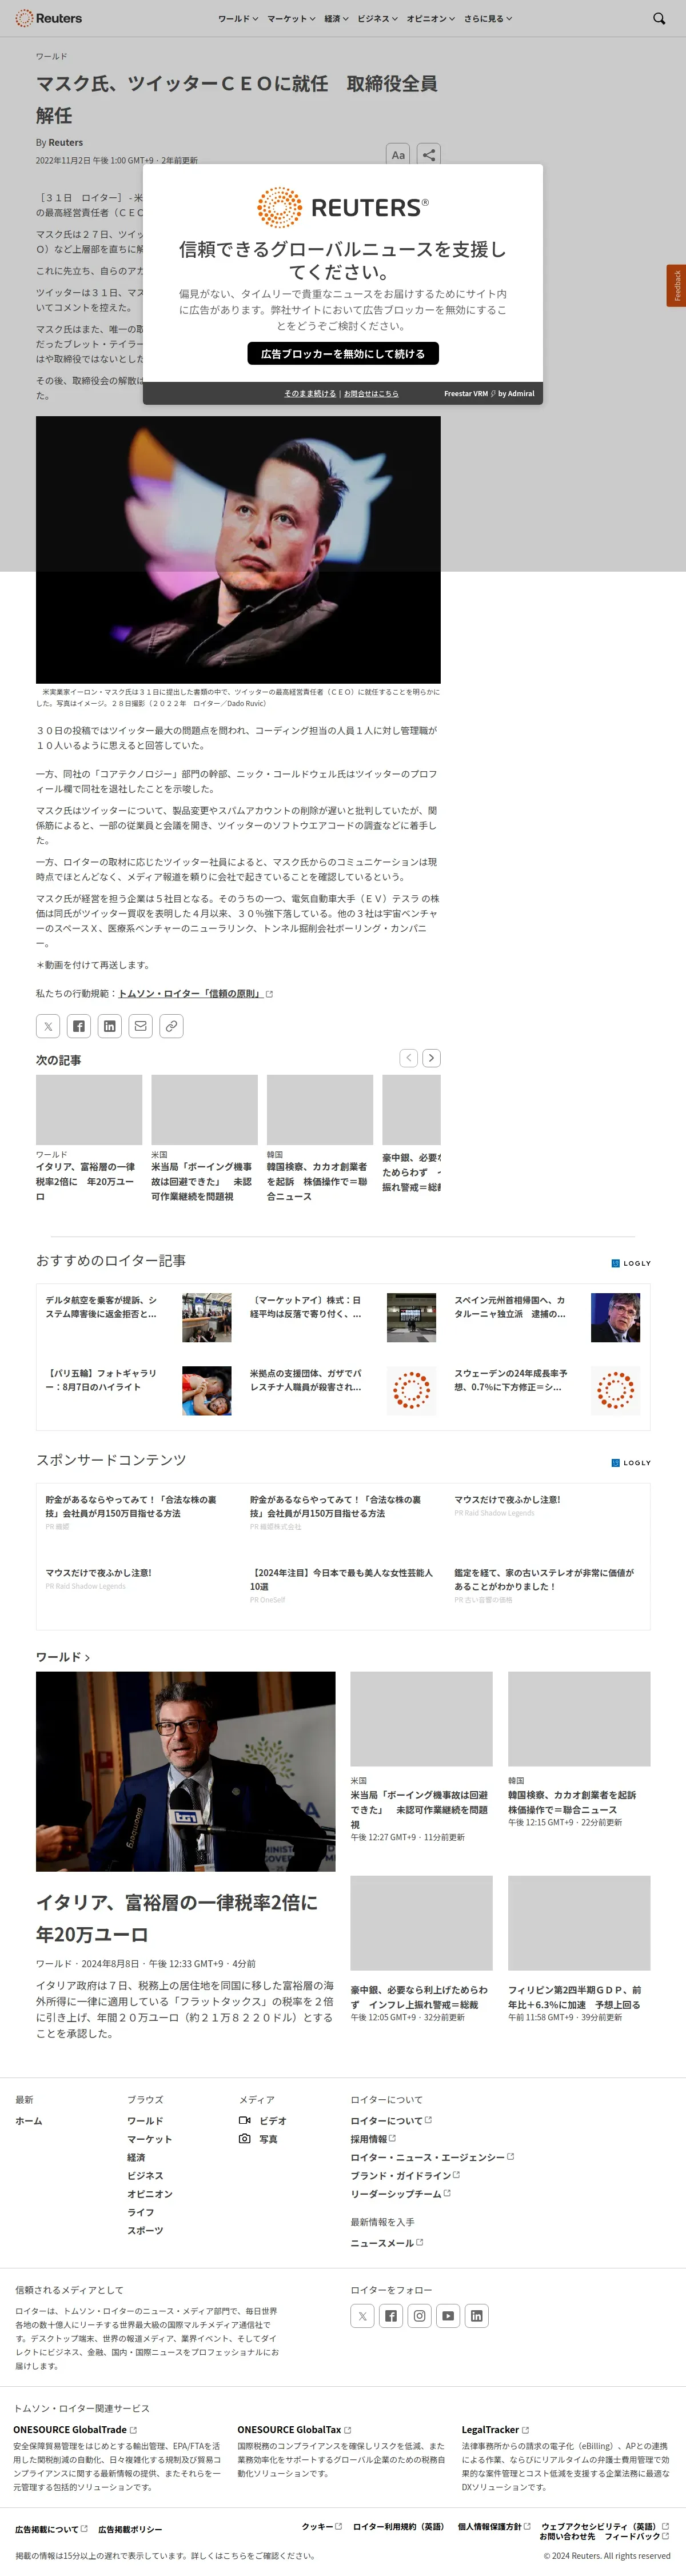This screenshot has width=686, height=2576.
Task: Open ONESOURCE GlobalTrade link
Action: 75,2429
